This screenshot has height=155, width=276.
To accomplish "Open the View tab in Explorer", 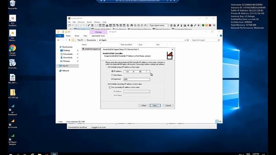I will [85, 36].
